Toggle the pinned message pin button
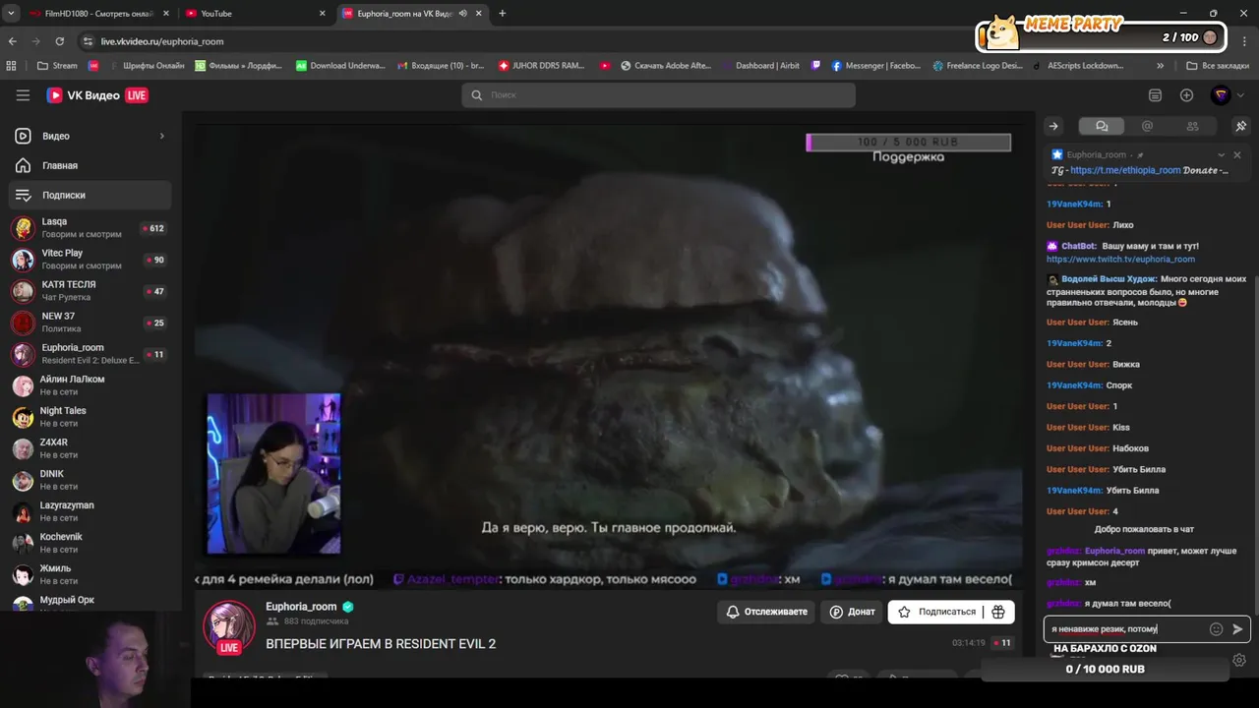This screenshot has height=708, width=1259. 1240,126
